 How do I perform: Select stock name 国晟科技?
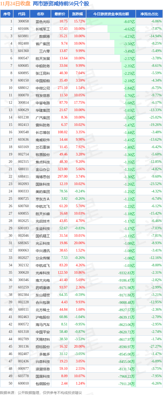43,376
